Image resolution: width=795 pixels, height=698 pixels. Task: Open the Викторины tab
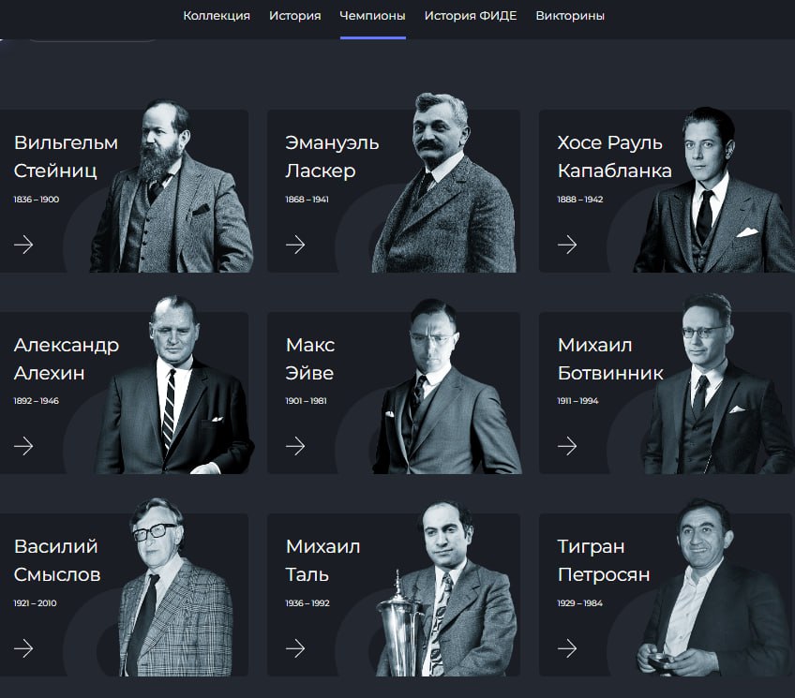(570, 16)
